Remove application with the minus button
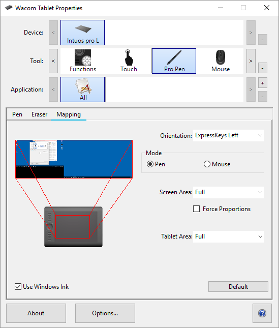The image size is (279, 328). [263, 97]
